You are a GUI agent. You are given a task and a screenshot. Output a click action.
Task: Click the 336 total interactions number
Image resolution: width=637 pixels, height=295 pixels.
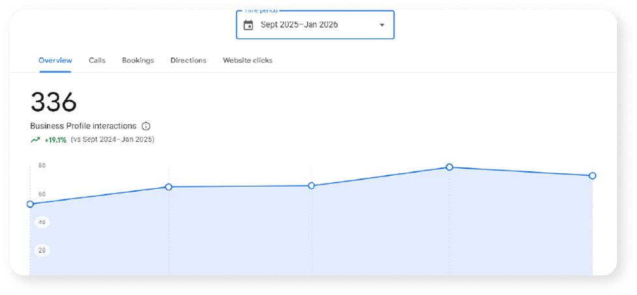point(53,102)
